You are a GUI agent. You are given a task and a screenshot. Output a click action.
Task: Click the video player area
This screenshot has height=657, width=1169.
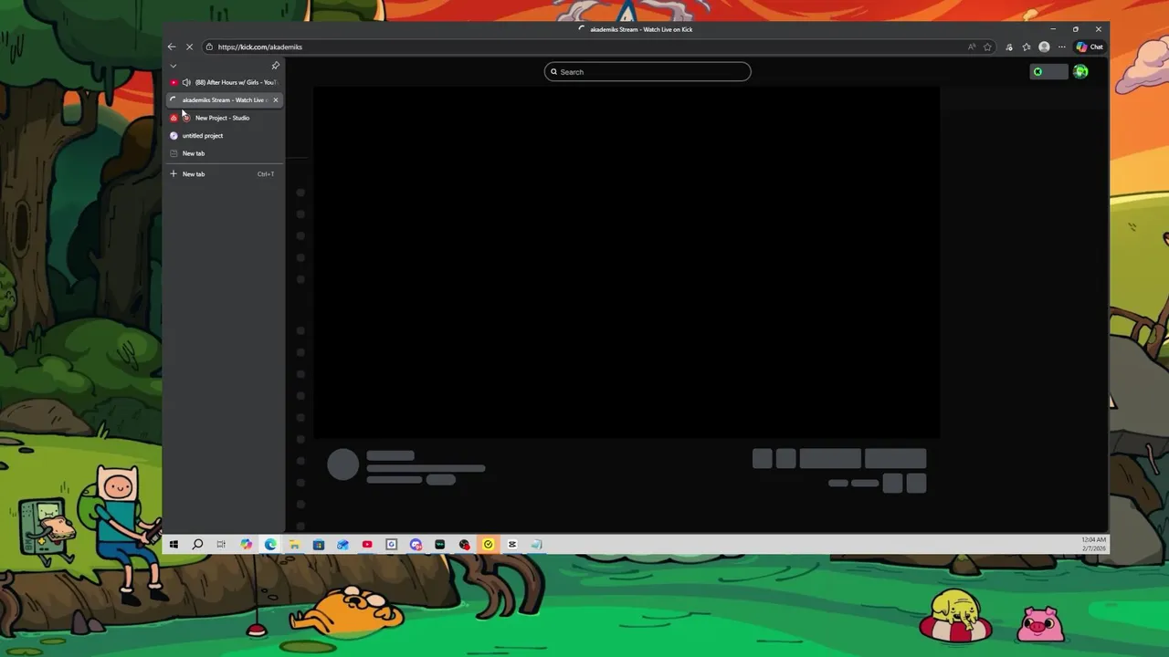(627, 263)
